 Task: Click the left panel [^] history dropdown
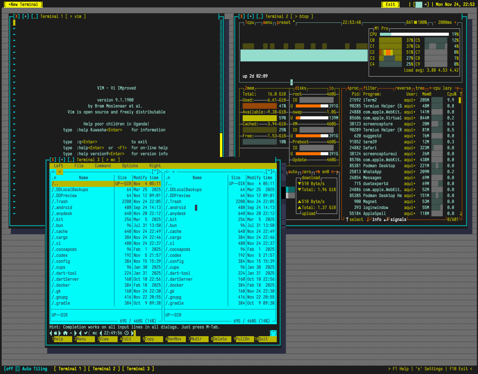[155, 172]
